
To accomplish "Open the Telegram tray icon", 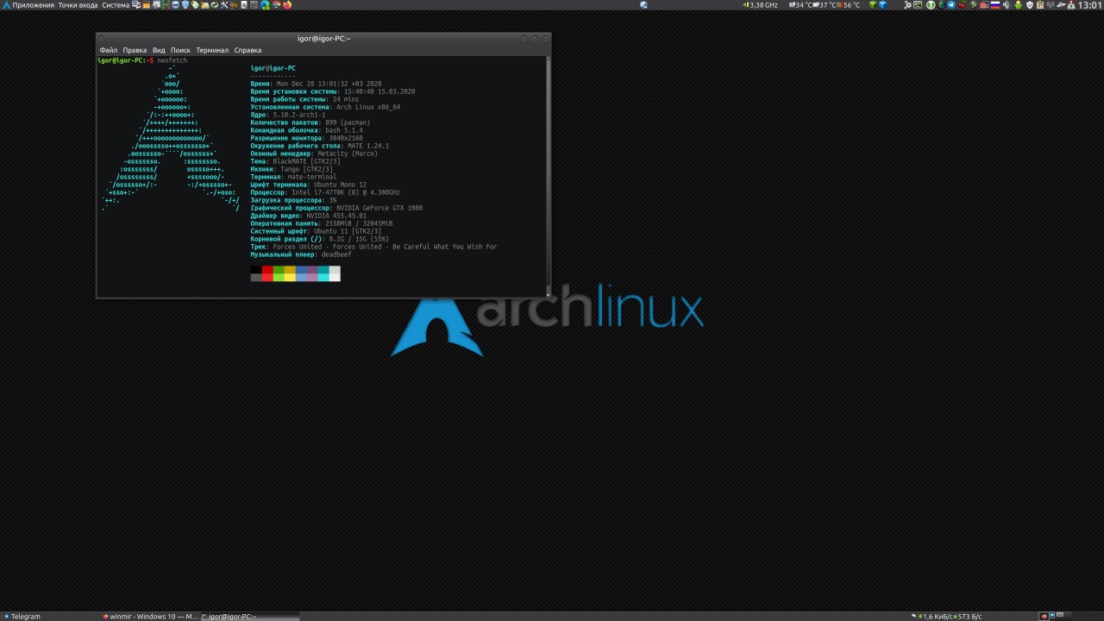I will coord(951,5).
